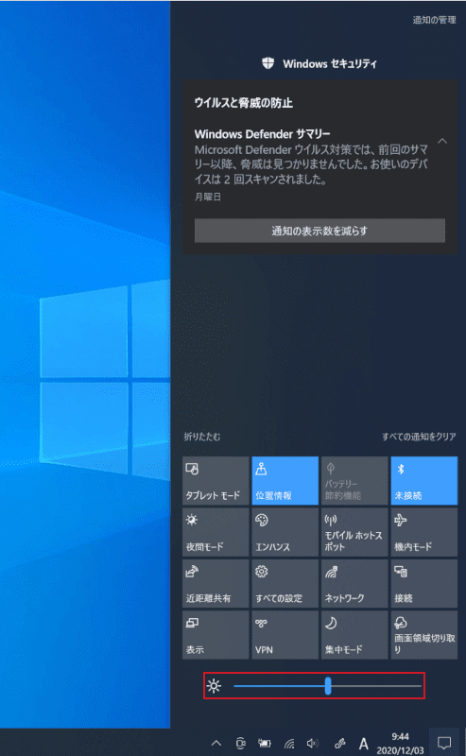The height and width of the screenshot is (756, 466).
Task: Click the 月曜日 notification timestamp
Action: [208, 197]
